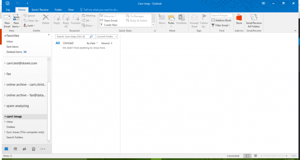The width and height of the screenshot is (300, 160).
Task: Collapse the Favorites section
Action: (x=5, y=36)
